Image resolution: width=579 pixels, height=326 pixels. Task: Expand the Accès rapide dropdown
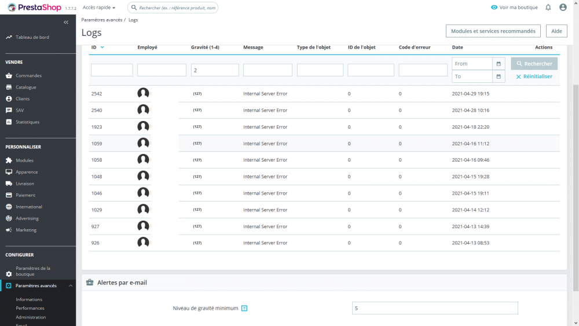tap(98, 8)
